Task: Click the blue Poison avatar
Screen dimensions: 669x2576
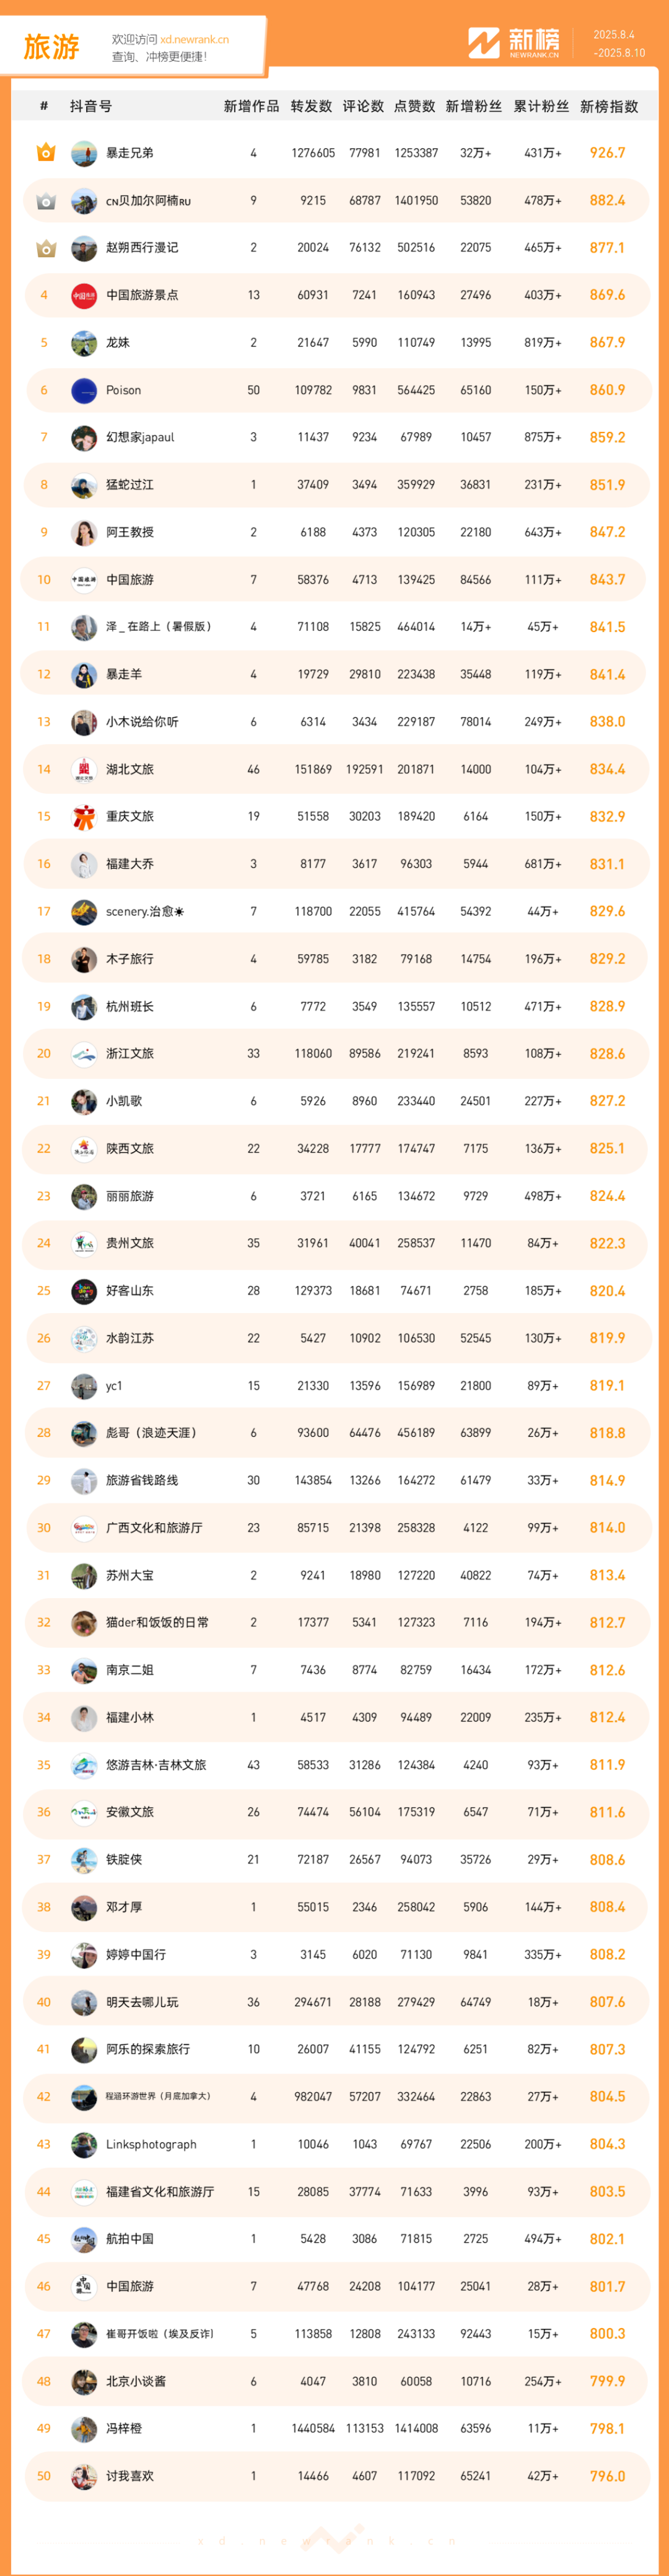Action: pyautogui.click(x=84, y=390)
